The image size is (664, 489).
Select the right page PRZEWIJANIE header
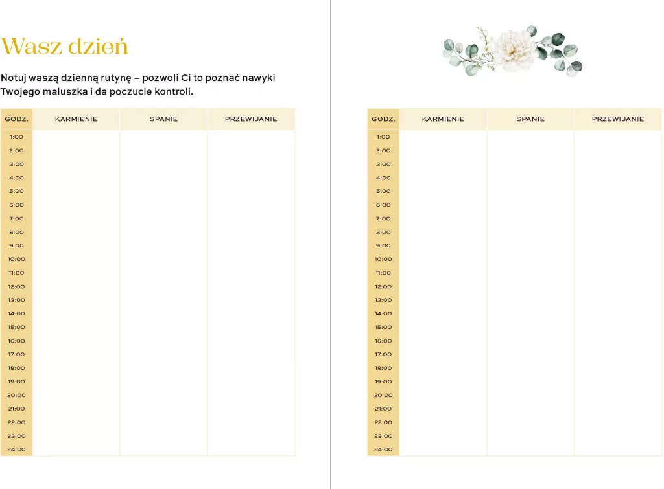(618, 119)
